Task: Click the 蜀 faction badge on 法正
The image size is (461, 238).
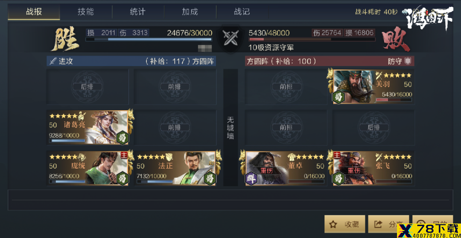Action: pyautogui.click(x=210, y=179)
